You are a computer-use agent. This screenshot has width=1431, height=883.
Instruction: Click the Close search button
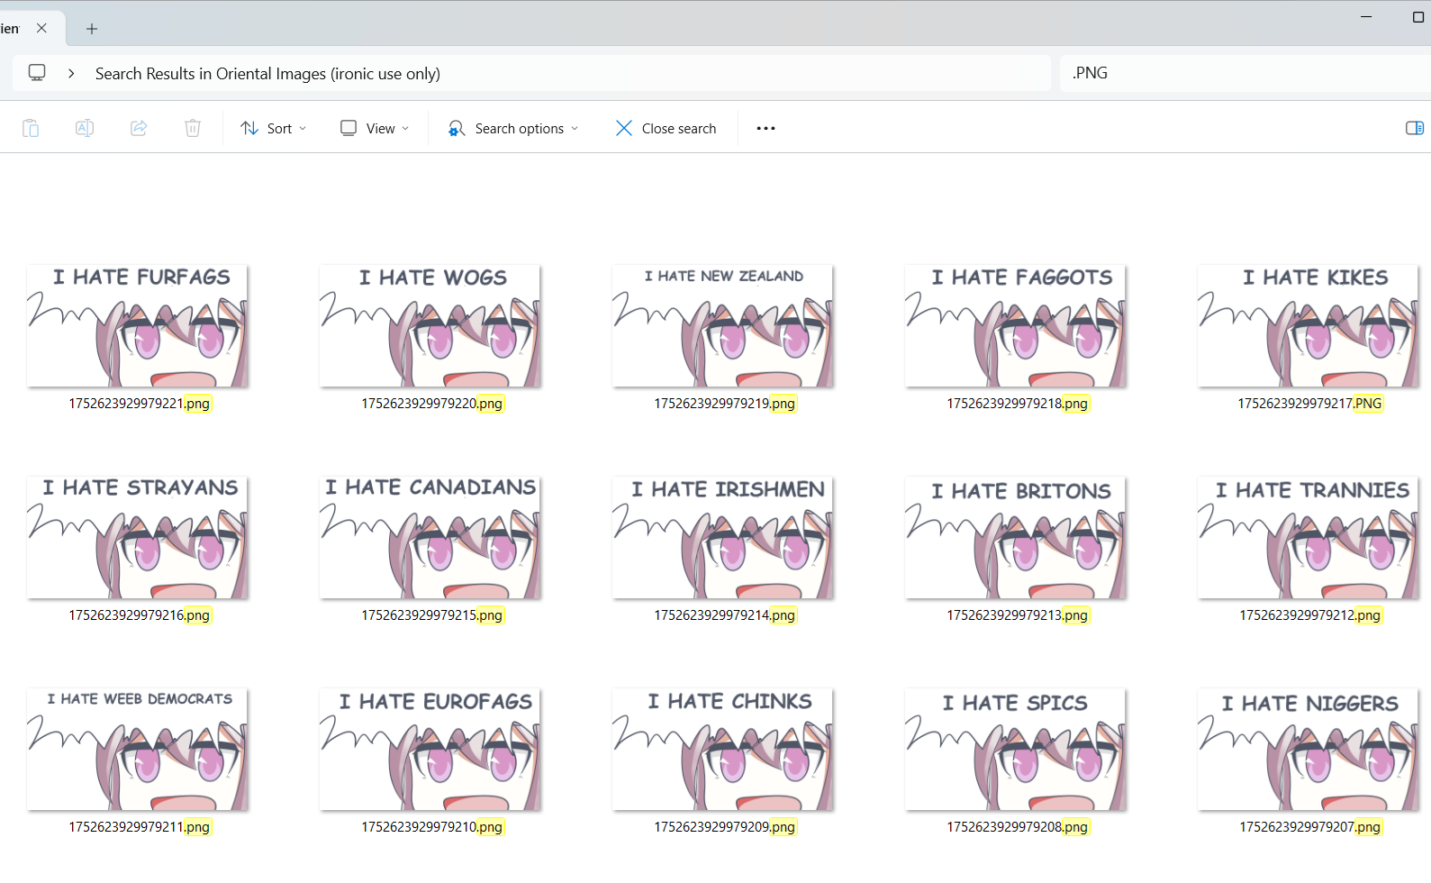[x=666, y=128]
